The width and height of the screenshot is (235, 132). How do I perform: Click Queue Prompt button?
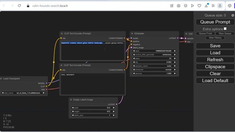click(215, 22)
